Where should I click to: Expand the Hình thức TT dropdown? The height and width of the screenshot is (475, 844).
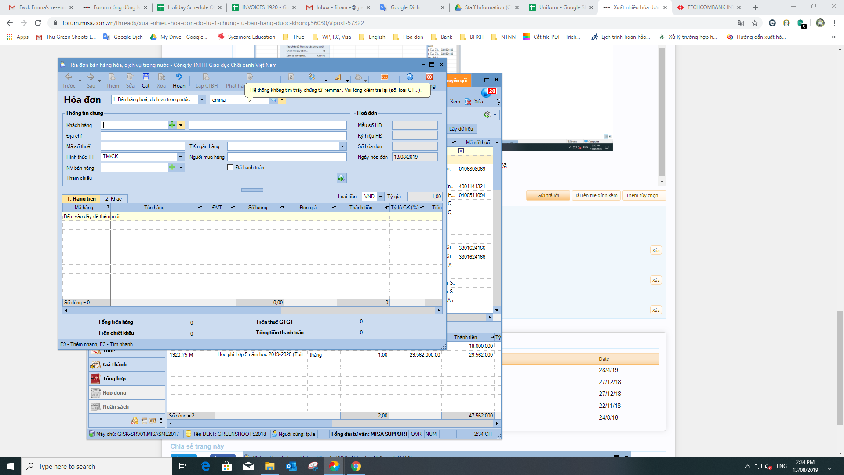coord(181,157)
